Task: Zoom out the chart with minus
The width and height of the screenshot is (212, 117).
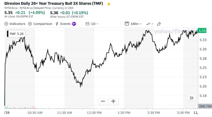Action: click(x=103, y=101)
